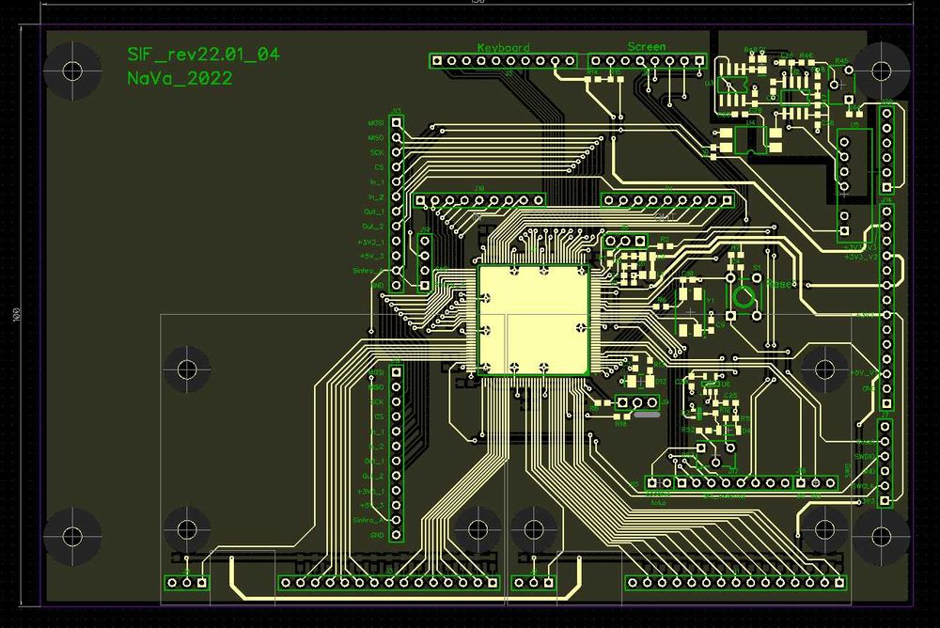Select the Y1 crystal footprint
The height and width of the screenshot is (628, 940).
(x=691, y=312)
